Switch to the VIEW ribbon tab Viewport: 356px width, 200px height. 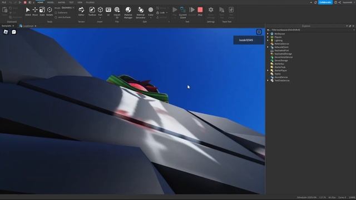(x=80, y=2)
